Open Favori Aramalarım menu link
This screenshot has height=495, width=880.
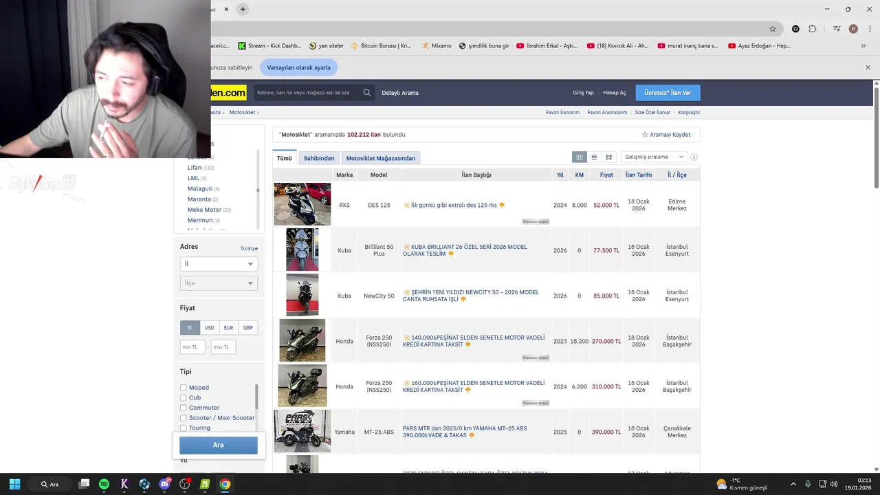(607, 112)
